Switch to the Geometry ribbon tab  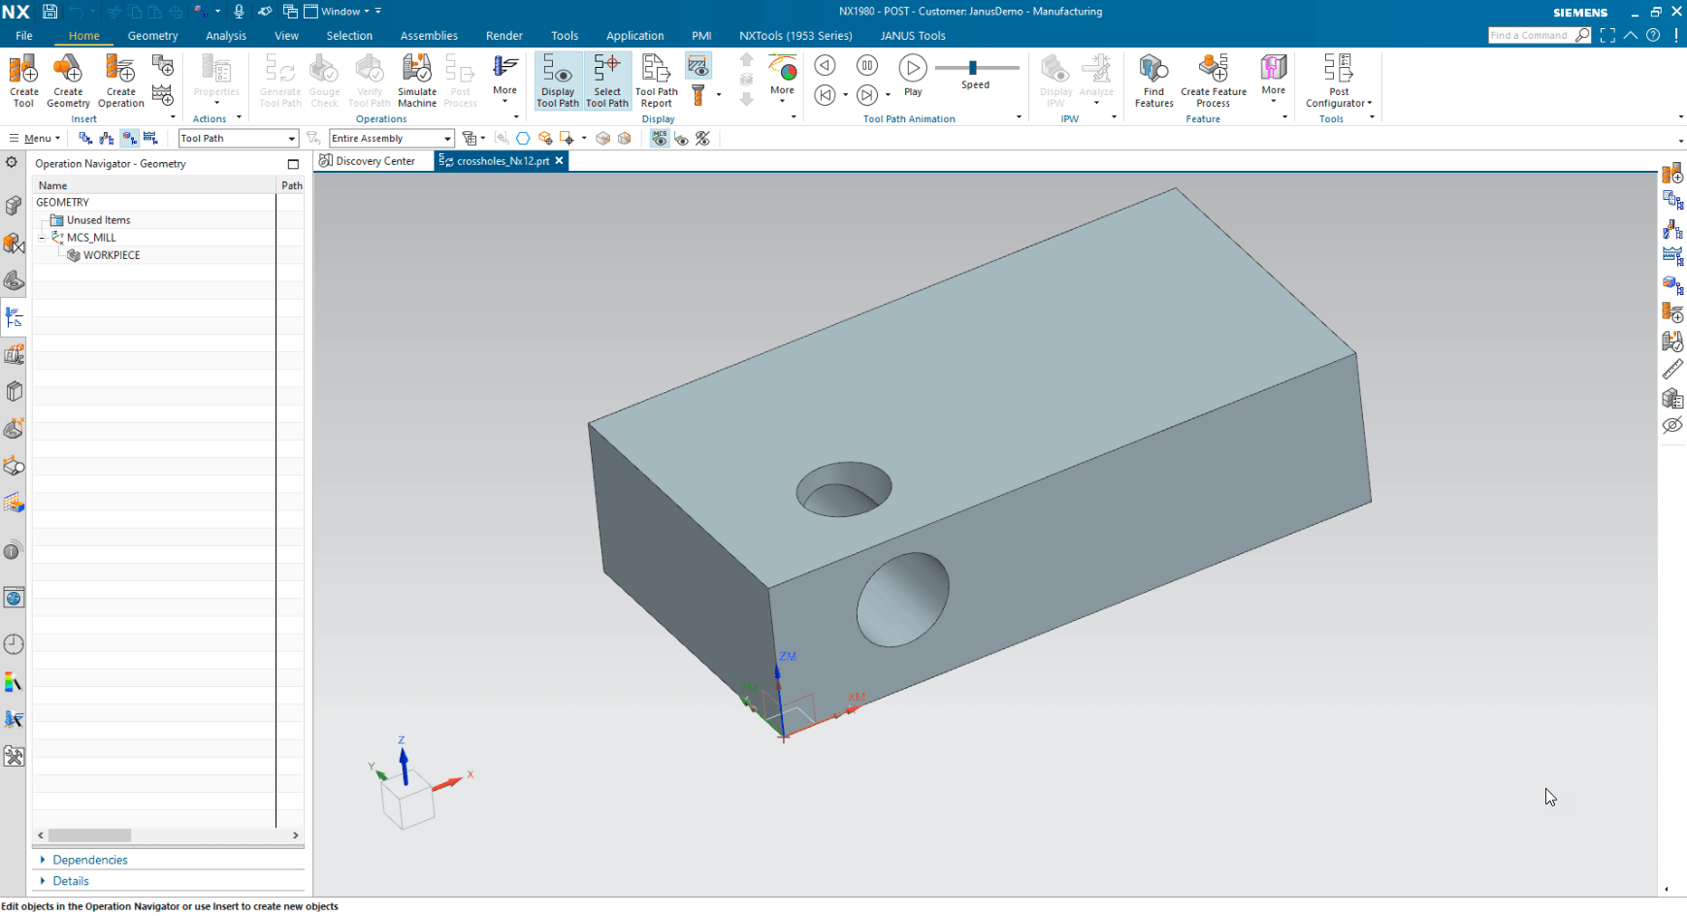(x=152, y=35)
